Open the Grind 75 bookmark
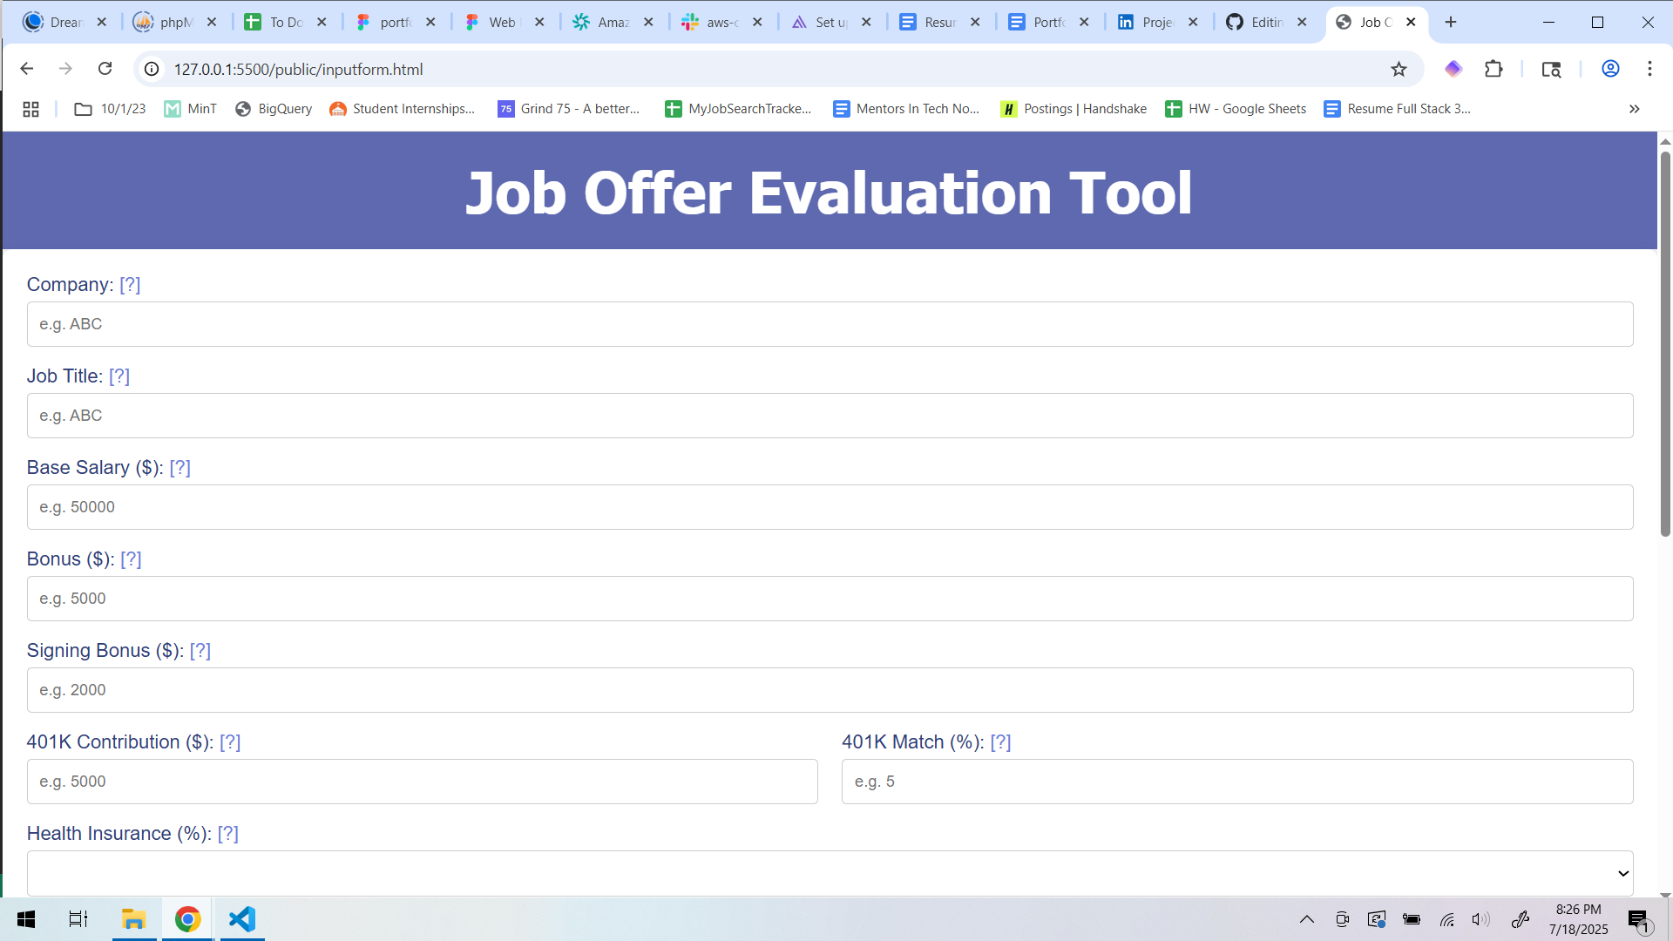Viewport: 1673px width, 941px height. click(568, 109)
